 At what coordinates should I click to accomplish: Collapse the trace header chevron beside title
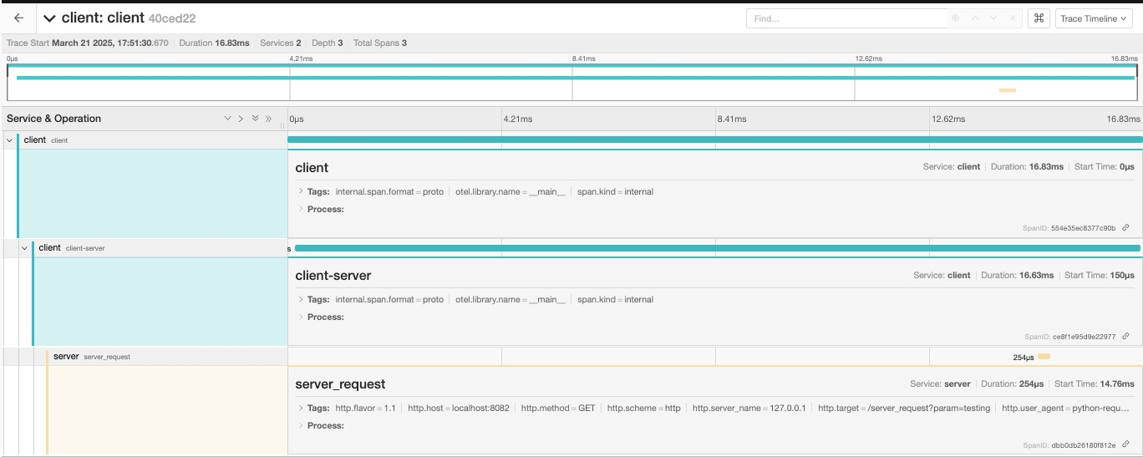[x=50, y=18]
